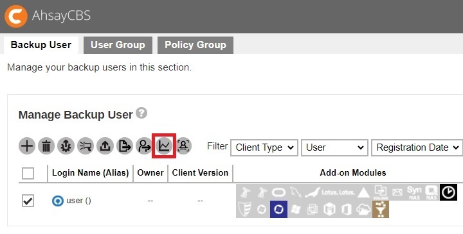Tick the select-all checkbox in table header
The image size is (463, 234).
coord(28,173)
